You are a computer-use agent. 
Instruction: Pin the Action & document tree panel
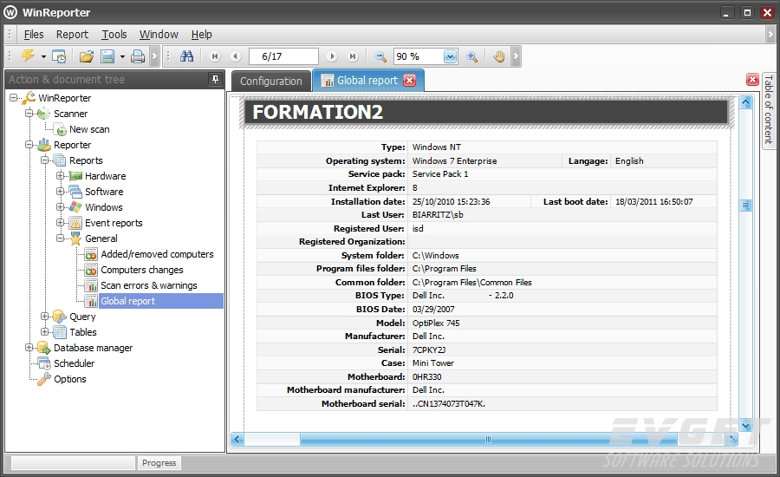(x=215, y=79)
